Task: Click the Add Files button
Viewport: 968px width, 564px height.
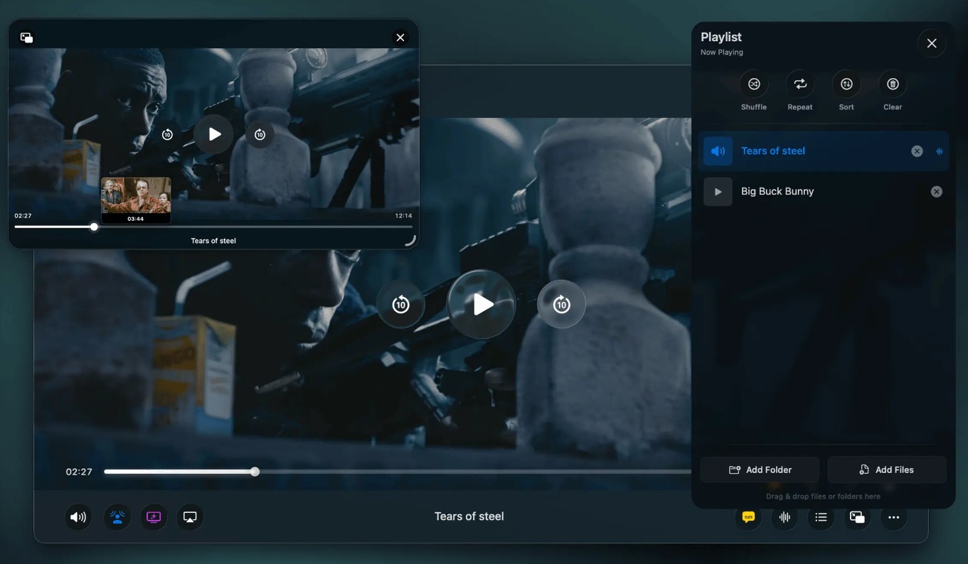Action: (x=886, y=470)
